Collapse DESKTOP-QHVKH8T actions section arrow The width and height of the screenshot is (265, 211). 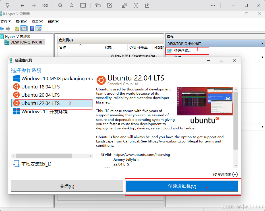pyautogui.click(x=262, y=44)
